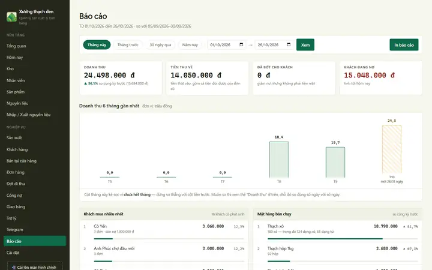Select Báo cáo in the sidebar
The height and width of the screenshot is (270, 432).
pos(34,241)
